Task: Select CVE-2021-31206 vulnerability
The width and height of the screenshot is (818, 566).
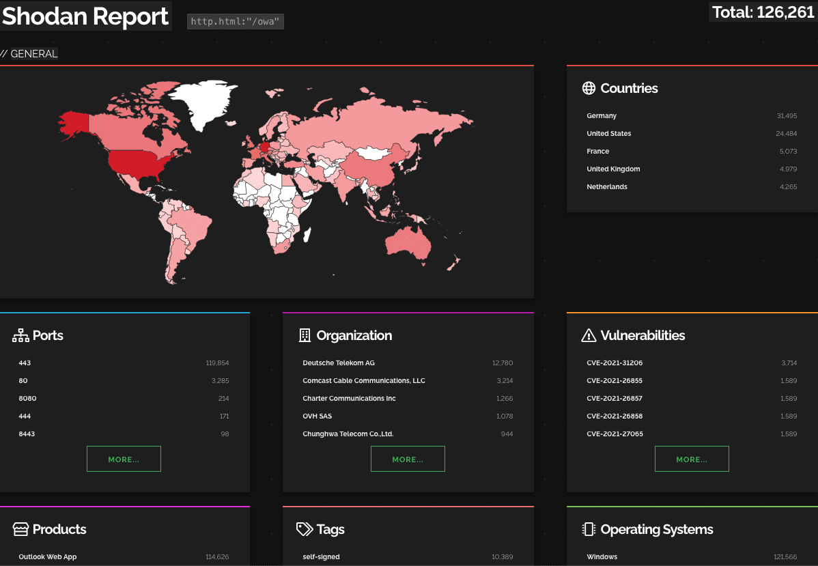Action: 692,363
